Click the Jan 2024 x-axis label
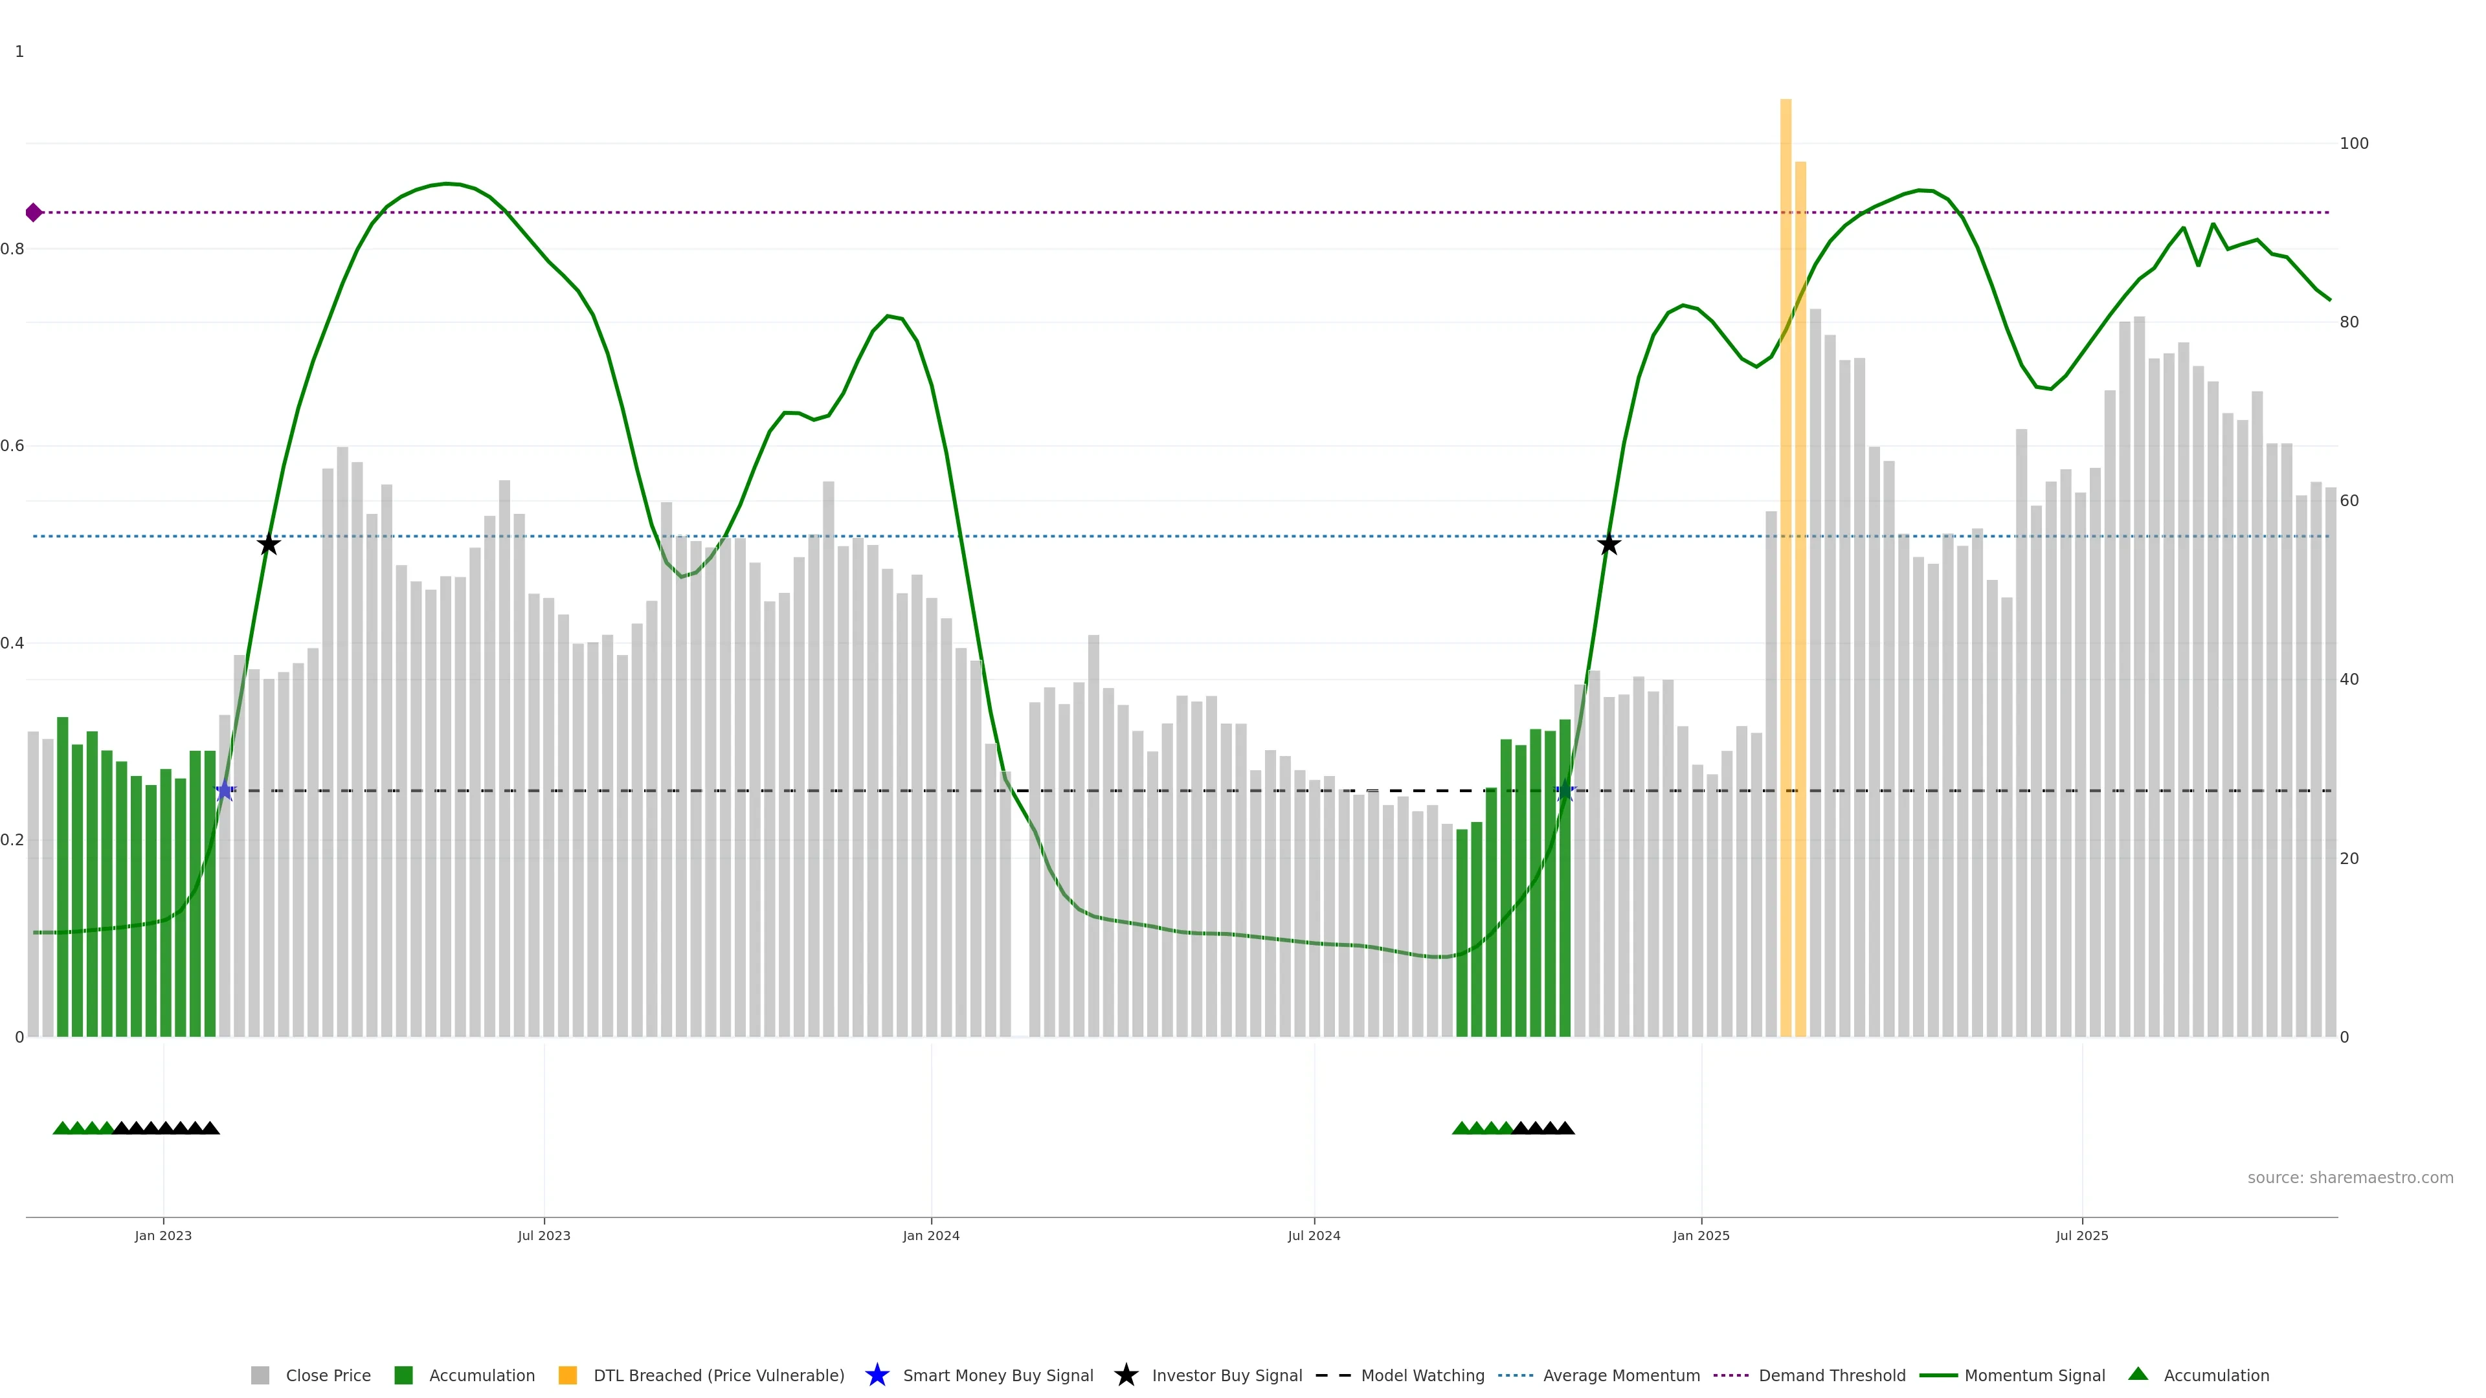Screen dimensions: 2486x1398 [930, 1235]
